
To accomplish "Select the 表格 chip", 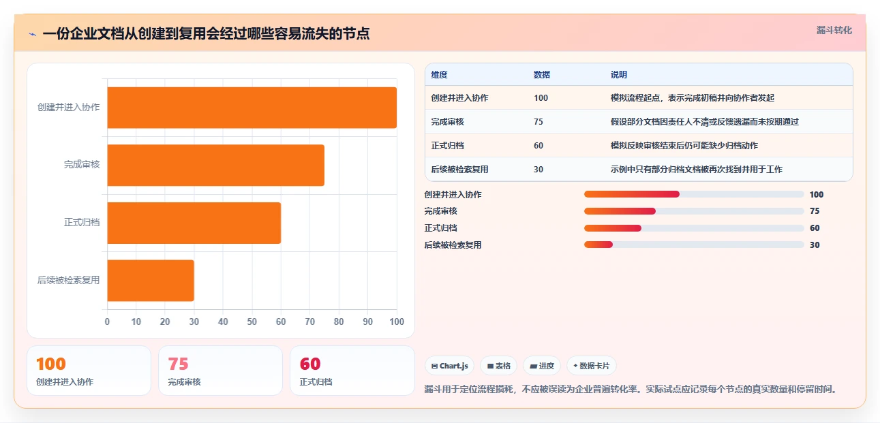I will 499,366.
